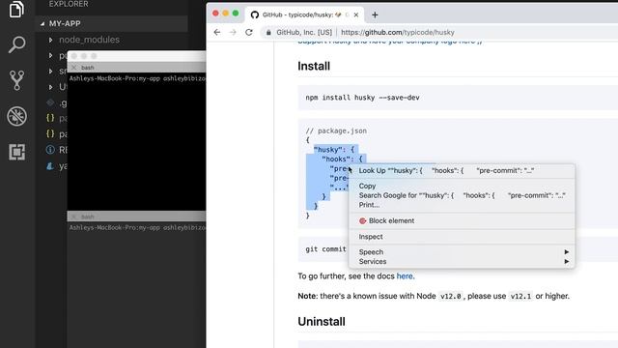Image resolution: width=618 pixels, height=348 pixels.
Task: Click the EXPLORER panel title
Action: point(69,4)
